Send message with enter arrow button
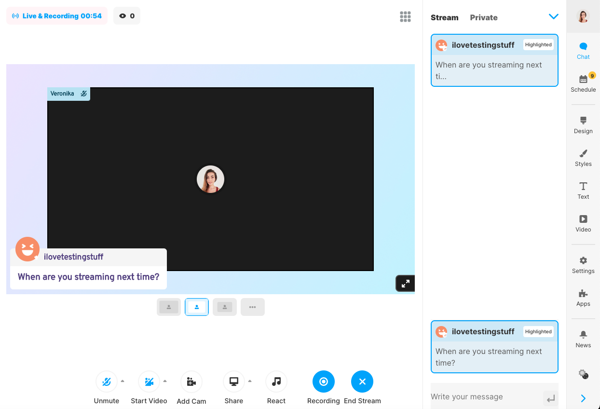 pyautogui.click(x=550, y=399)
